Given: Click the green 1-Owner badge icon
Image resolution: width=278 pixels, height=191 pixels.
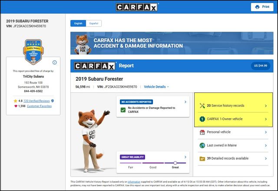Looking at the screenshot, I should point(202,119).
